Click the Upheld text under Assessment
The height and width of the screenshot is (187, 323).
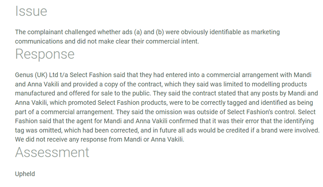click(x=25, y=174)
